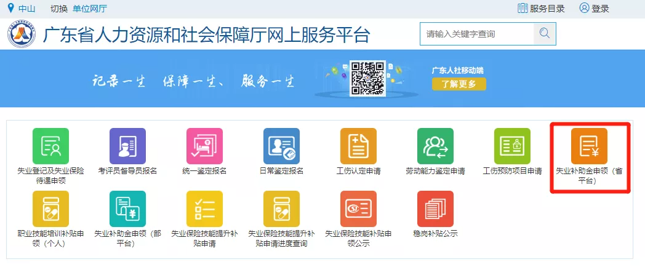Switch to 单位网厅
The image size is (645, 267).
(x=90, y=9)
